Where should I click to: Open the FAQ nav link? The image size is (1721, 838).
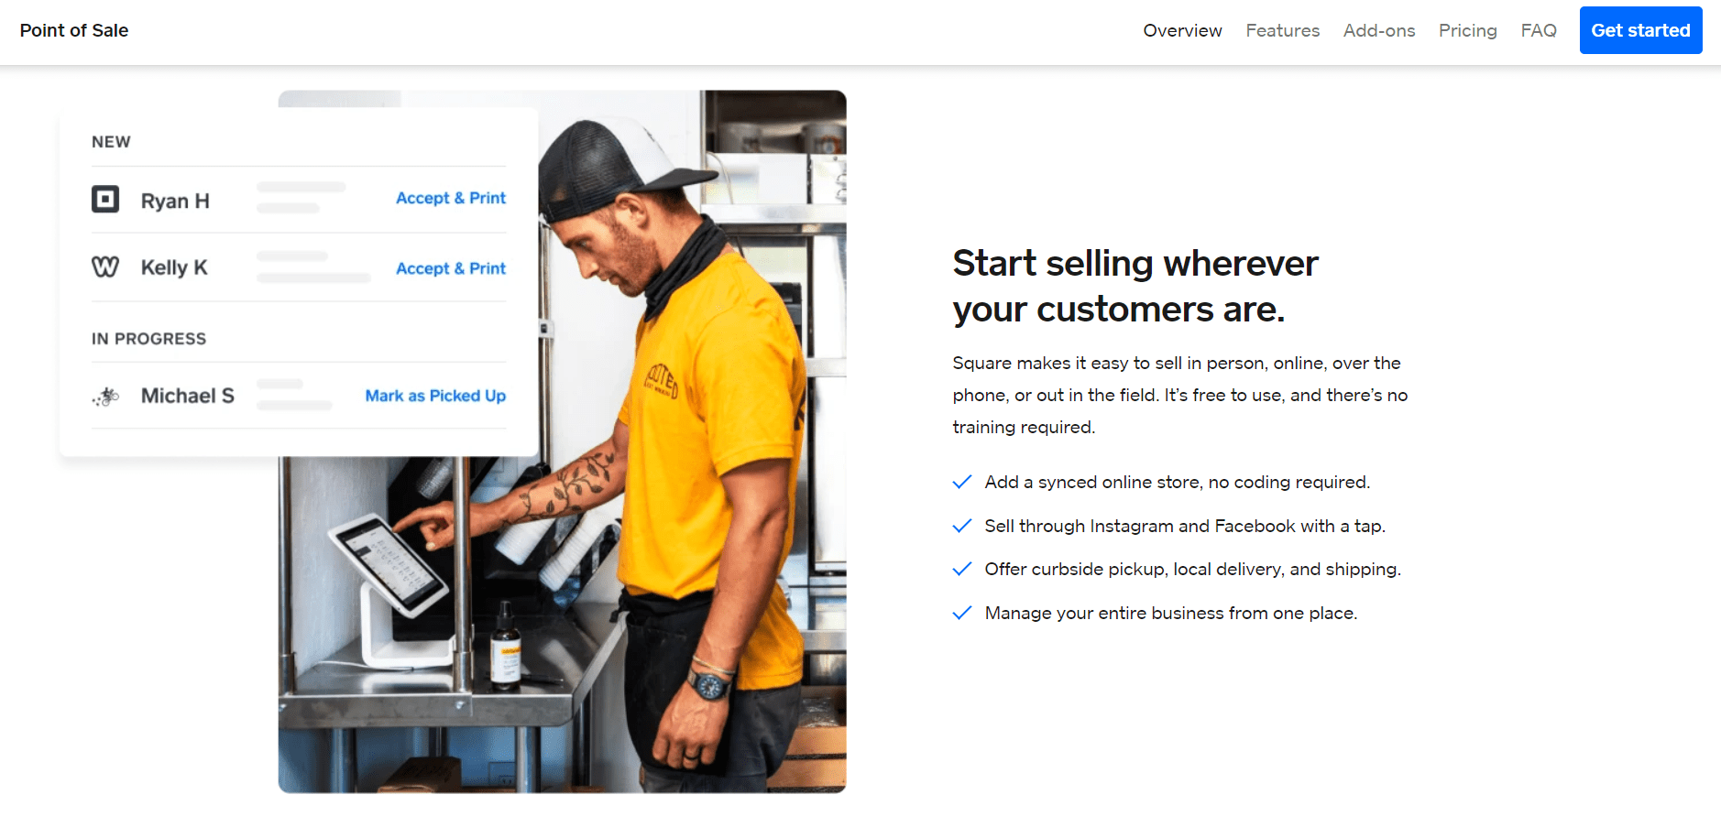click(1538, 30)
